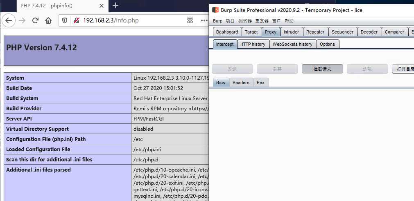Click the PHP Version 7.4.12 heading

coord(41,48)
